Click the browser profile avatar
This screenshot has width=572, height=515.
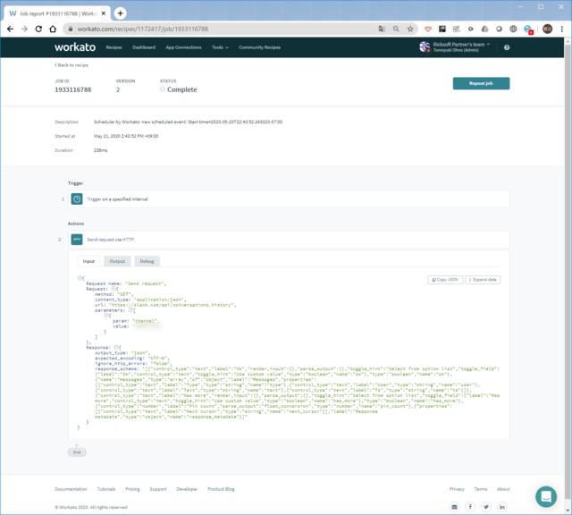tap(547, 29)
